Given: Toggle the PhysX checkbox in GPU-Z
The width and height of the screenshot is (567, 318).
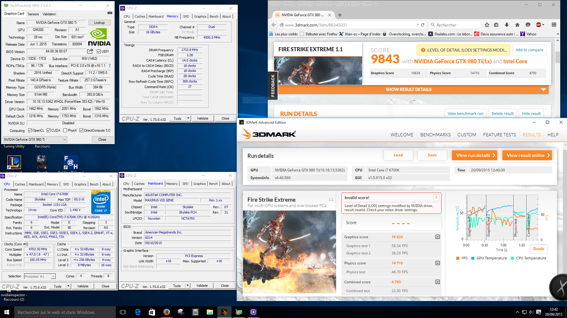Looking at the screenshot, I should pyautogui.click(x=65, y=130).
